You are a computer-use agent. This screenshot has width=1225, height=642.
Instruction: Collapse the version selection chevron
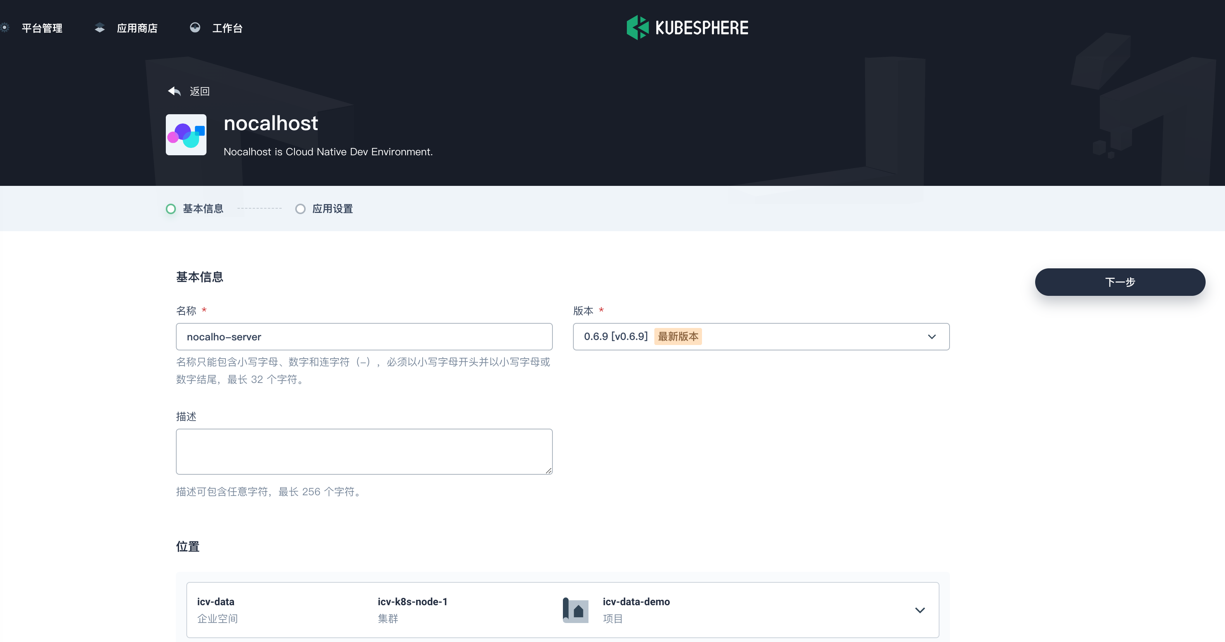[932, 336]
